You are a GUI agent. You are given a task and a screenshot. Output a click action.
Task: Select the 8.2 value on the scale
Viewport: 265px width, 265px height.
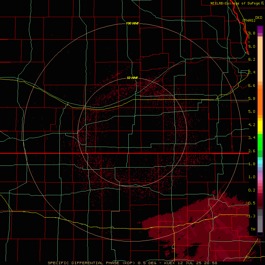(252, 59)
